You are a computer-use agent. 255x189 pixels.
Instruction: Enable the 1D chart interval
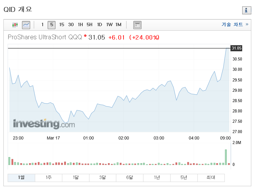[x=99, y=25]
